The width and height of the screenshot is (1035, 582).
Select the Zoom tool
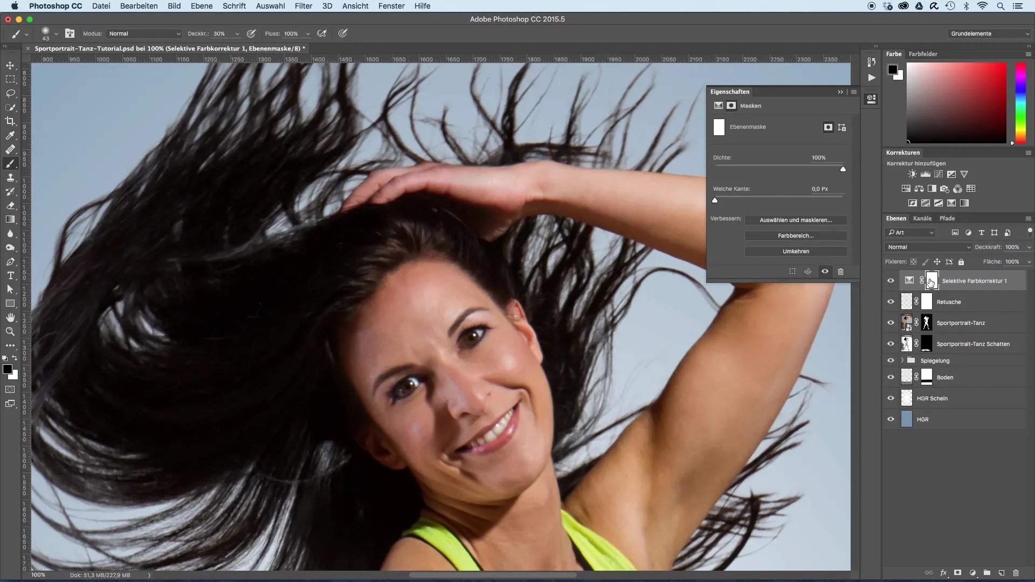tap(10, 331)
